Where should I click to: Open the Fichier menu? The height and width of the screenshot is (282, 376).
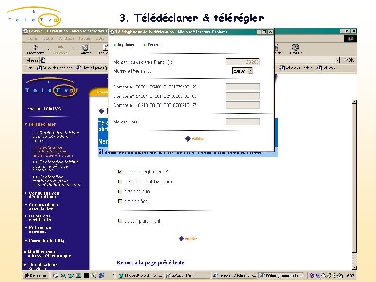tap(33, 38)
